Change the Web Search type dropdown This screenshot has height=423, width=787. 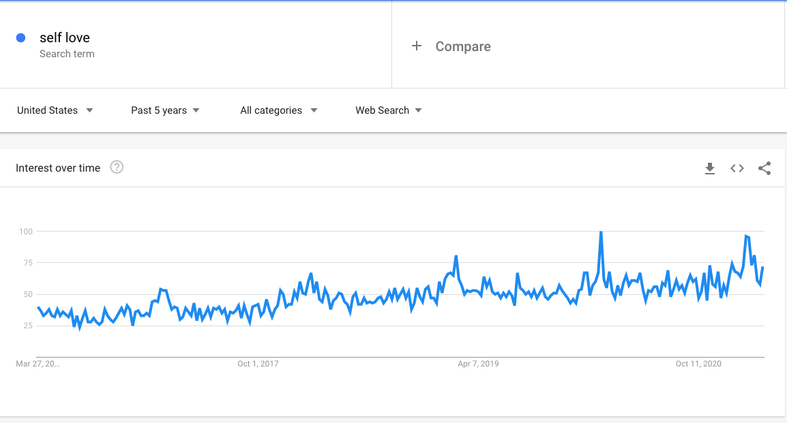(389, 110)
